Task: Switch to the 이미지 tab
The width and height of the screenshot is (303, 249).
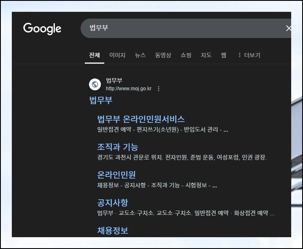Action: pos(117,55)
